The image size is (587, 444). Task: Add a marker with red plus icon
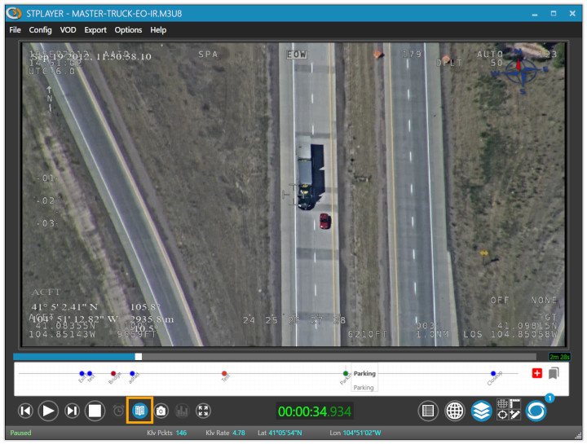pos(536,373)
